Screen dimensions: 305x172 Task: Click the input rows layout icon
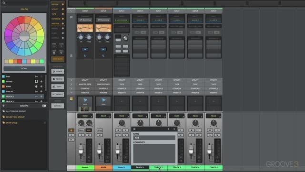point(71,17)
